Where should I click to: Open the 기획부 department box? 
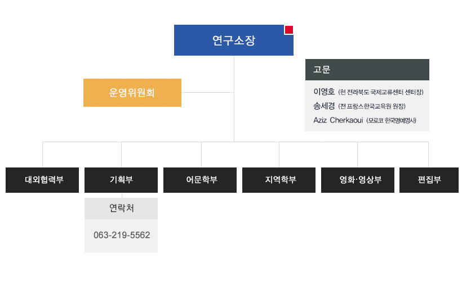click(121, 180)
